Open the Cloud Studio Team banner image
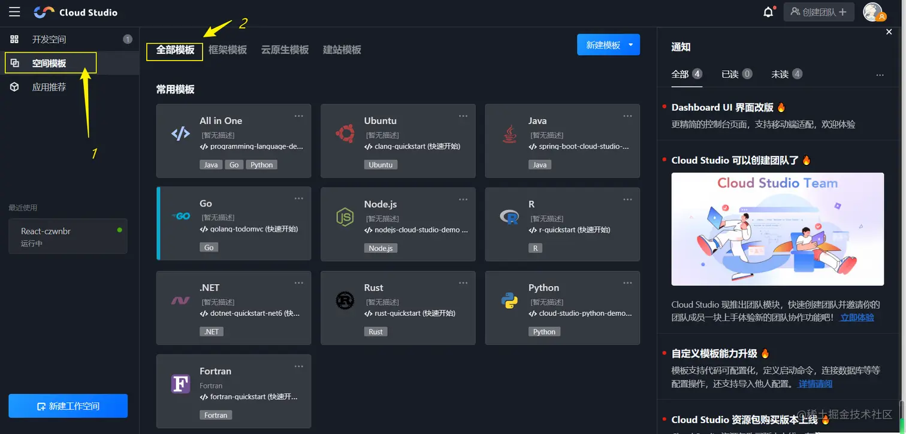The height and width of the screenshot is (434, 906). [777, 229]
